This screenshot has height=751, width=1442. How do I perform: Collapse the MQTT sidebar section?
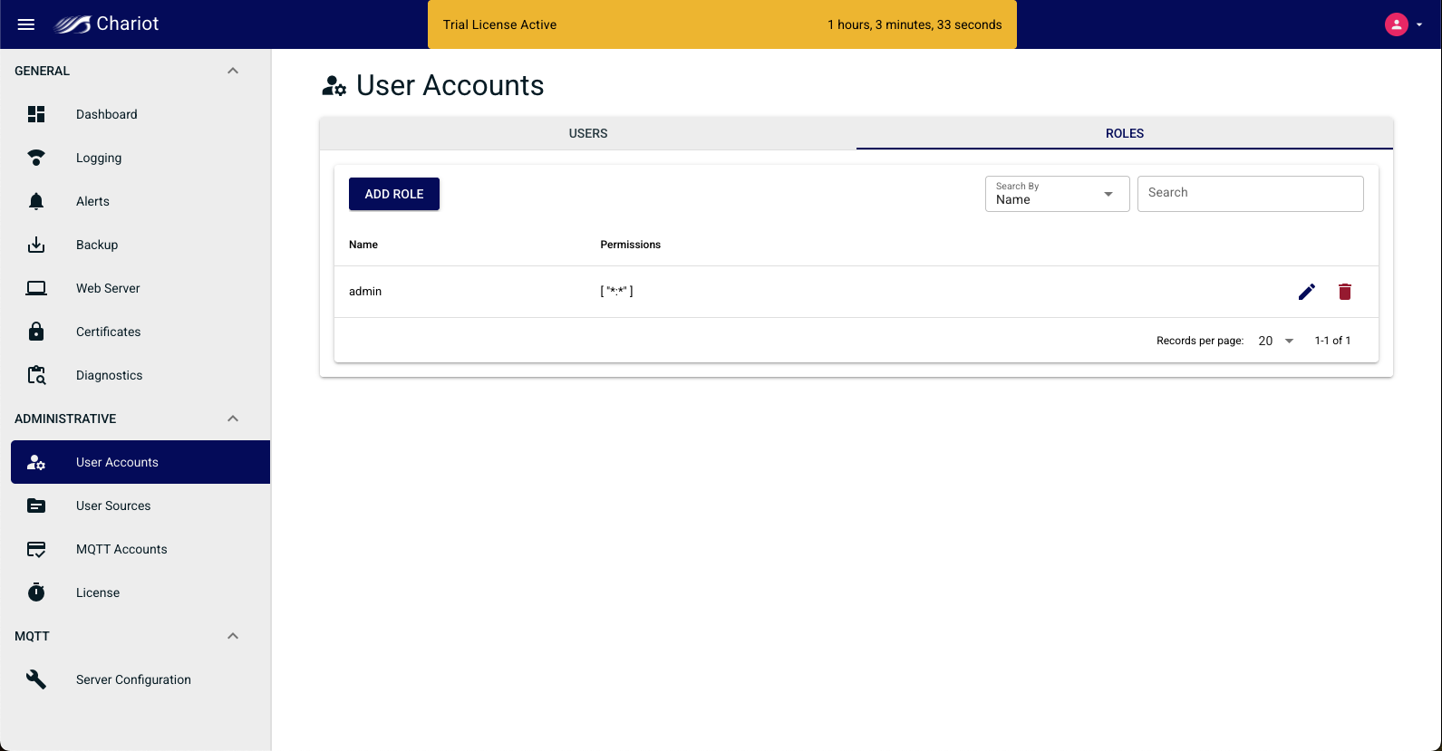tap(233, 636)
